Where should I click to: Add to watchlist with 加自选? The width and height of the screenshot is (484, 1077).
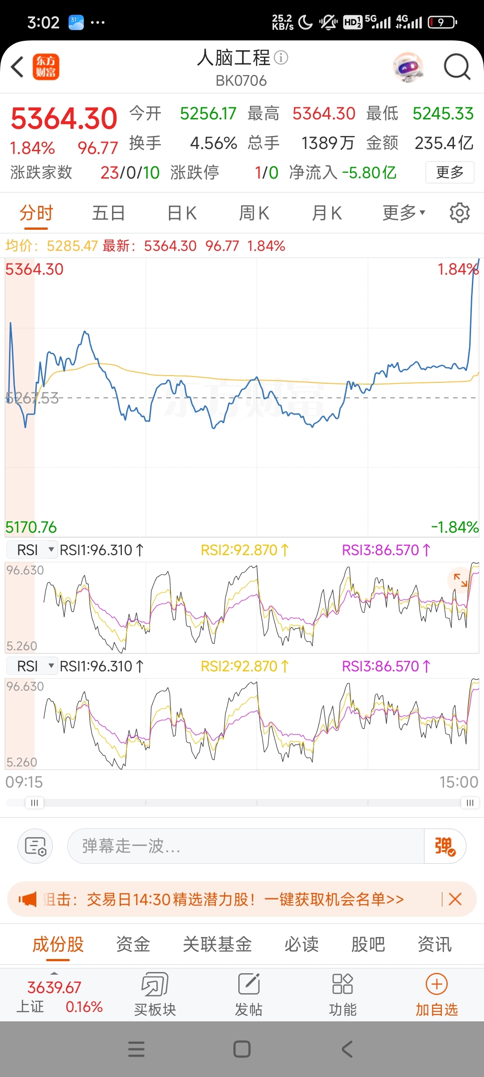tap(436, 994)
